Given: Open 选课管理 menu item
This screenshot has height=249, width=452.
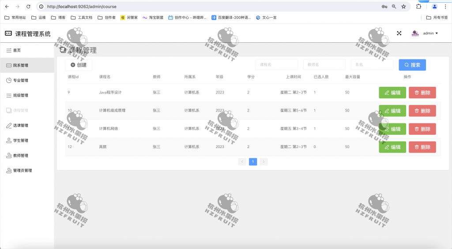Looking at the screenshot, I should (x=27, y=126).
